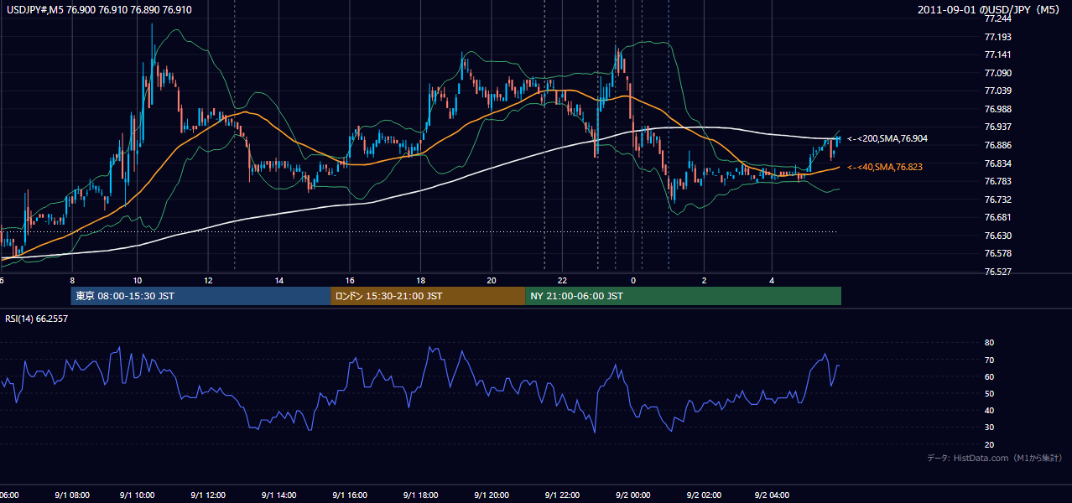Select the Tokyo 08:00-15:30 JST session bar

click(201, 296)
